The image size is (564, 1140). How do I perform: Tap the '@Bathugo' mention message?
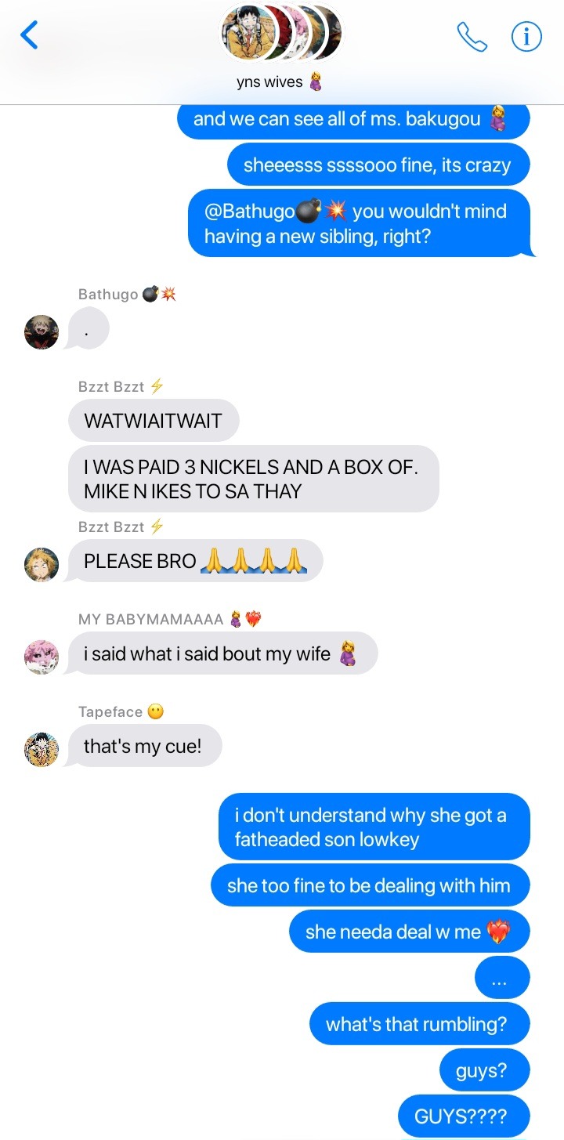360,223
